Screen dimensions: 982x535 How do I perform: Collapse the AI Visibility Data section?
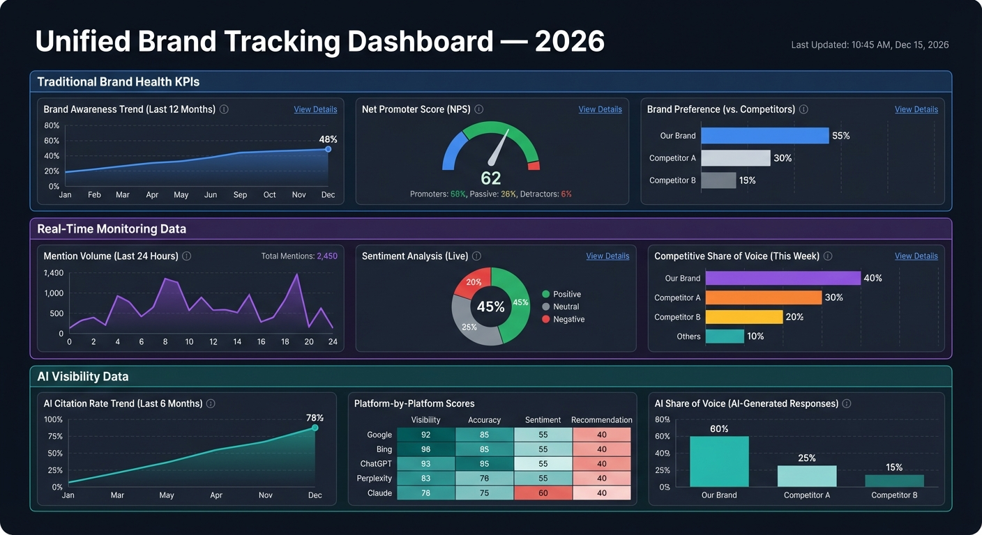tap(83, 375)
